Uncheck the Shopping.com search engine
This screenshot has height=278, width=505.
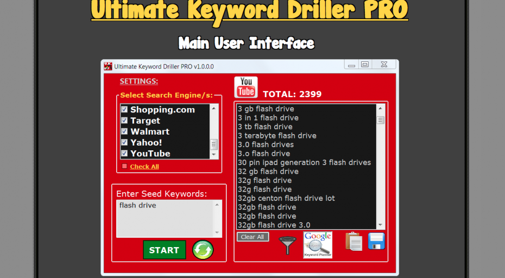coord(124,109)
